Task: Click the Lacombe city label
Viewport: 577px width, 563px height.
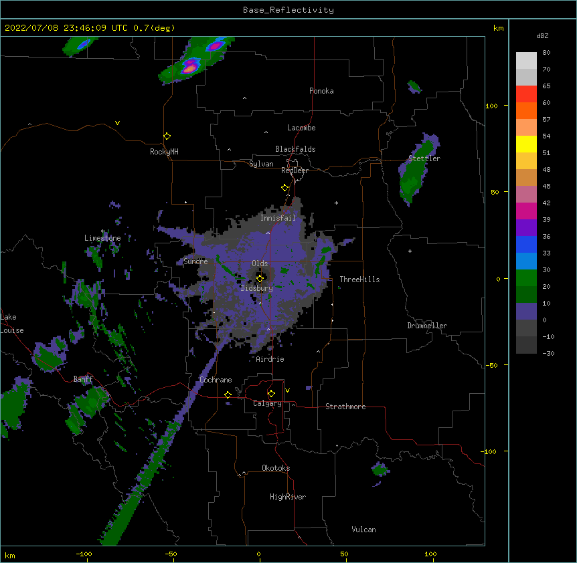Action: [301, 128]
